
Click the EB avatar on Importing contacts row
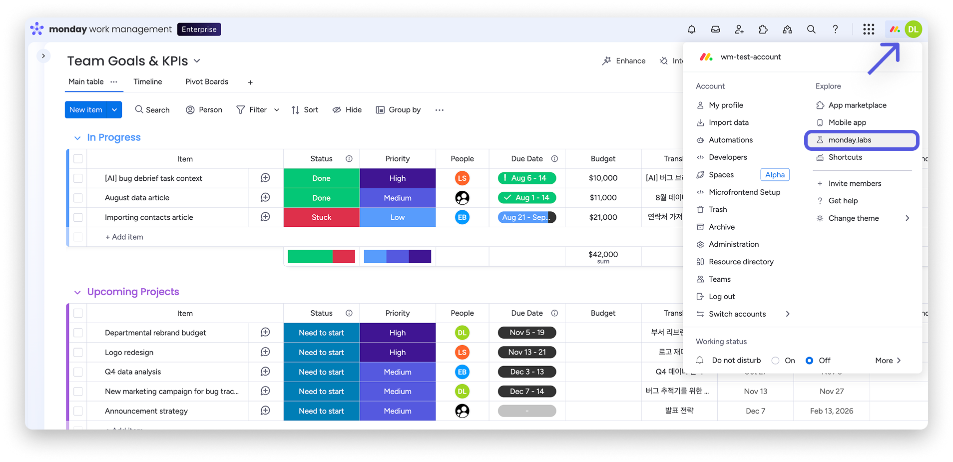462,217
